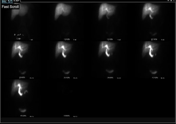The height and width of the screenshot is (124, 176).
Task: Click the R ANT L orientation label
Action: 19,35
